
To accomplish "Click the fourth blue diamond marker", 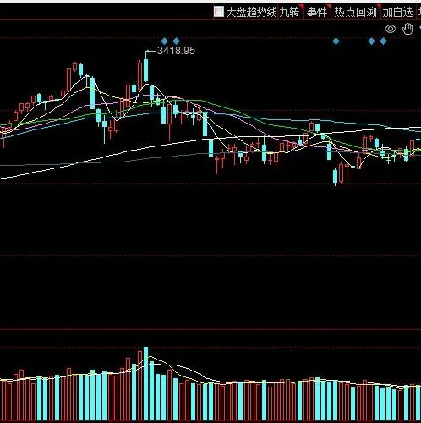I will coord(372,41).
